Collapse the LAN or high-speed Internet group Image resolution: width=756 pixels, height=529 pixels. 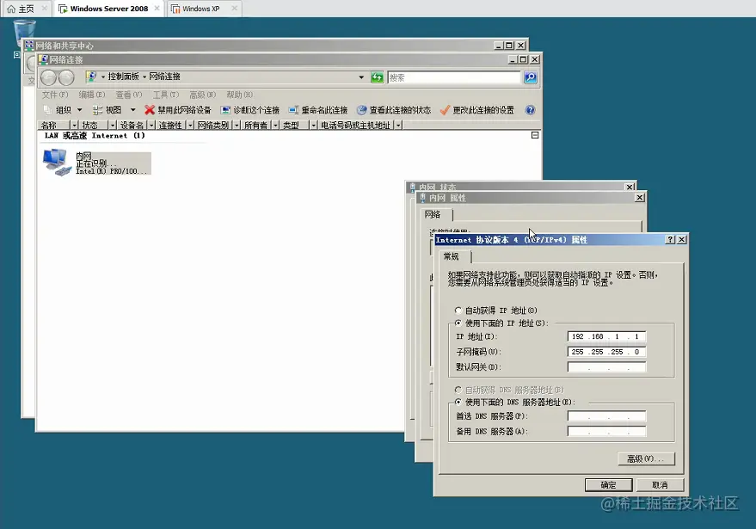coord(535,135)
